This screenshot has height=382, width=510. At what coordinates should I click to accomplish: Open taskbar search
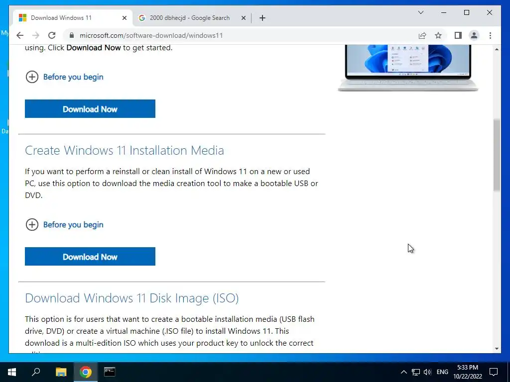36,372
